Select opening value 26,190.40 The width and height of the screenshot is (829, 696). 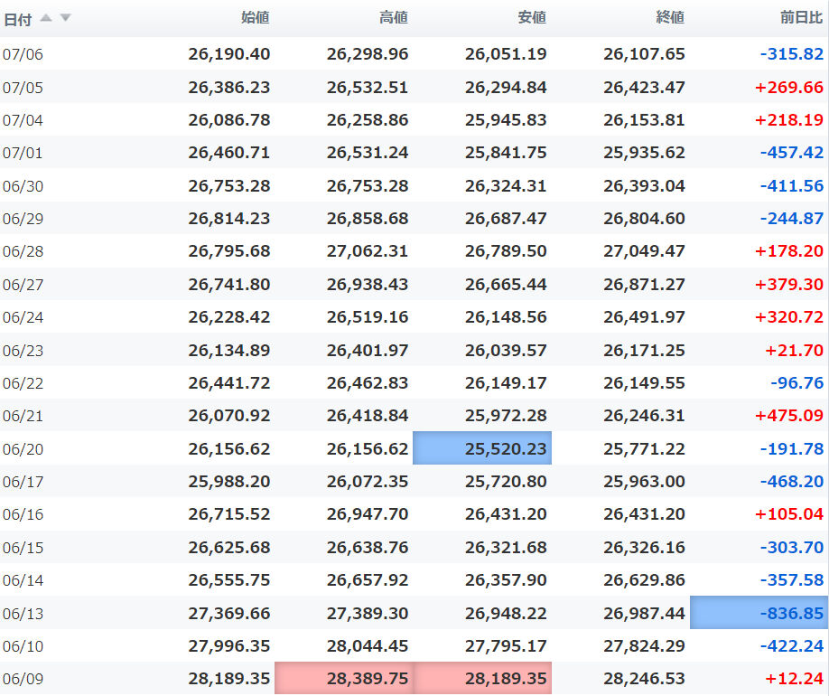point(229,54)
